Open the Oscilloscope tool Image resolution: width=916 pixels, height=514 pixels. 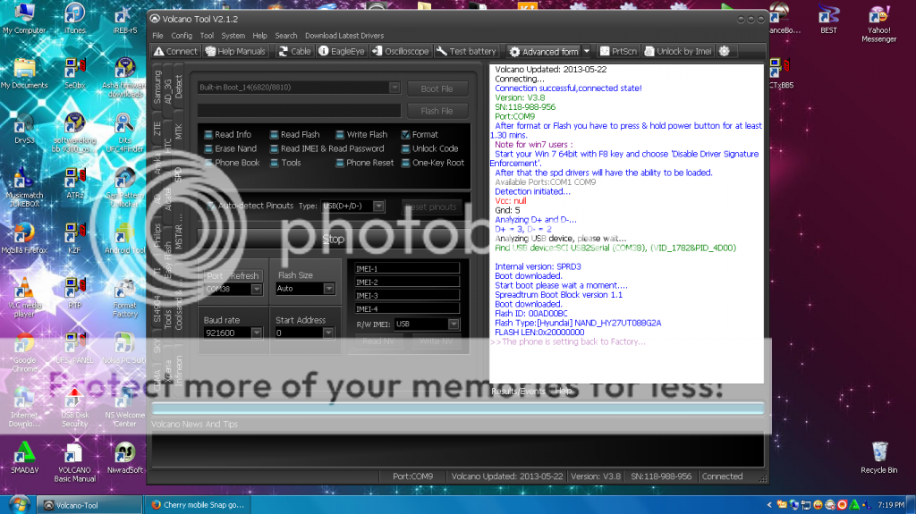400,51
